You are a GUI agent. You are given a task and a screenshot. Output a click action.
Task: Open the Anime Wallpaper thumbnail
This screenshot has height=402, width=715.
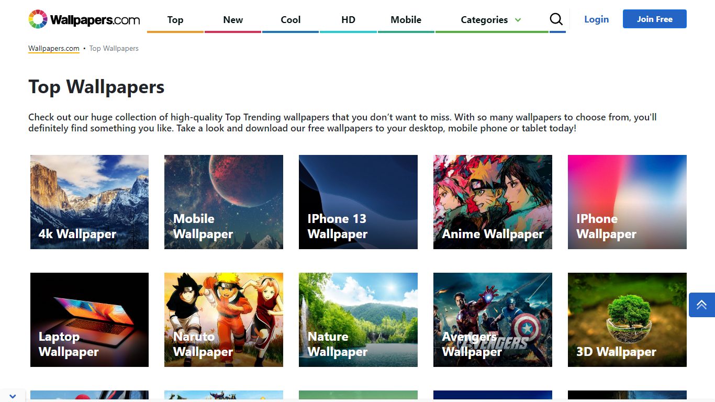(x=493, y=202)
